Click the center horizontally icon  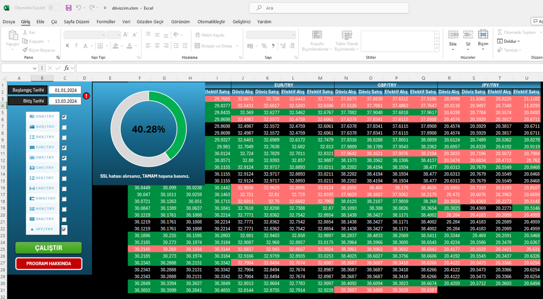157,46
